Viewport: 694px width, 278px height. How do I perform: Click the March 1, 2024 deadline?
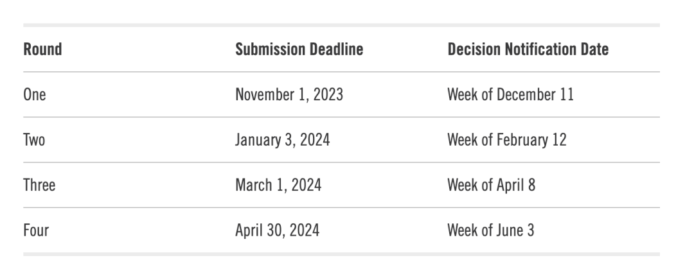pos(278,186)
